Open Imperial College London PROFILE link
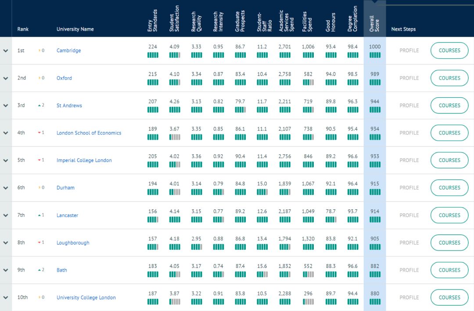474x311 pixels. 409,160
